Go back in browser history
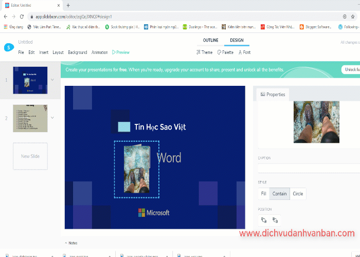 pos(6,16)
